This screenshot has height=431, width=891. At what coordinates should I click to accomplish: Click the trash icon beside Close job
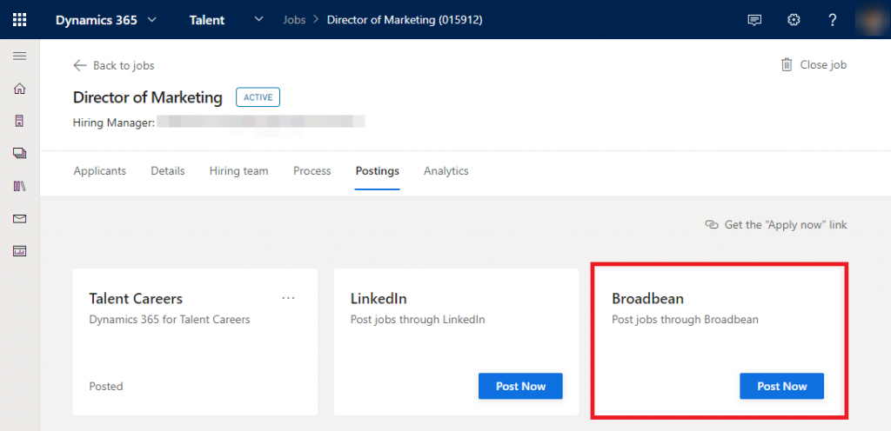coord(787,64)
